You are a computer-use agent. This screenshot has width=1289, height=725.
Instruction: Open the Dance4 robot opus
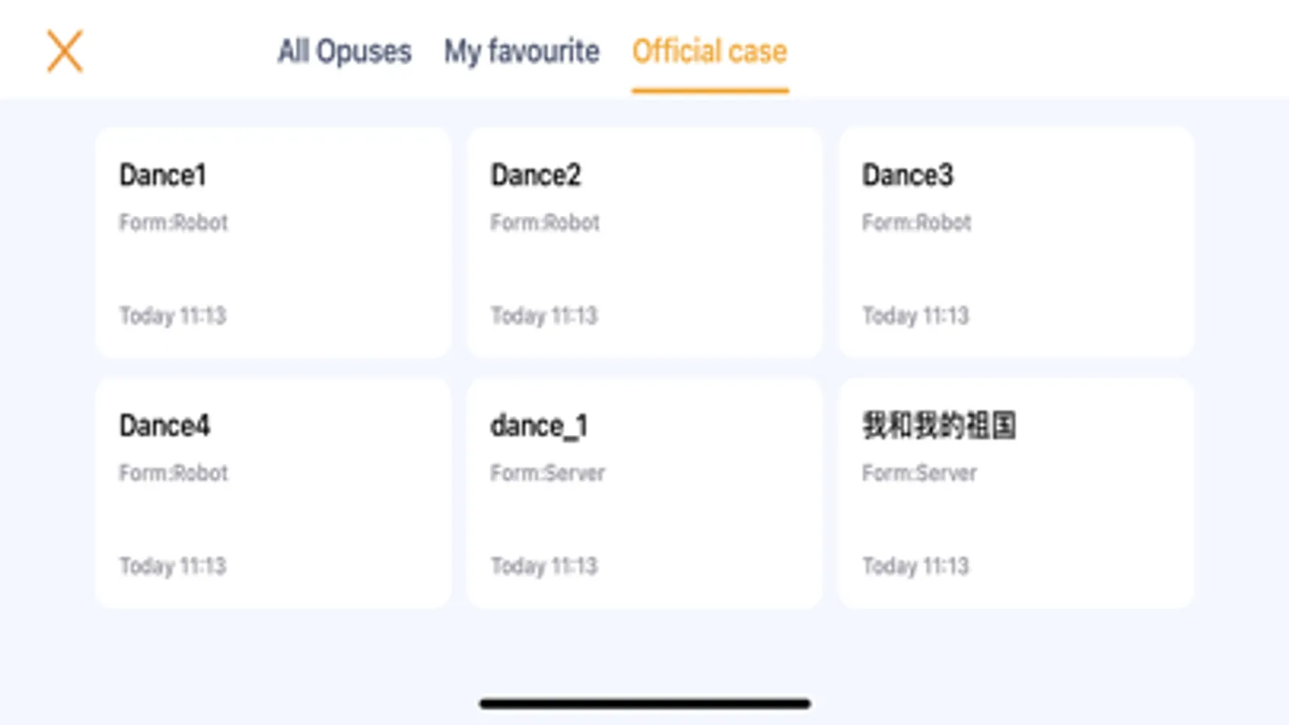pos(272,493)
